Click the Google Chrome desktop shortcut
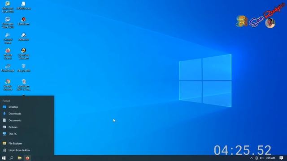The height and width of the screenshot is (161, 287). (8, 85)
